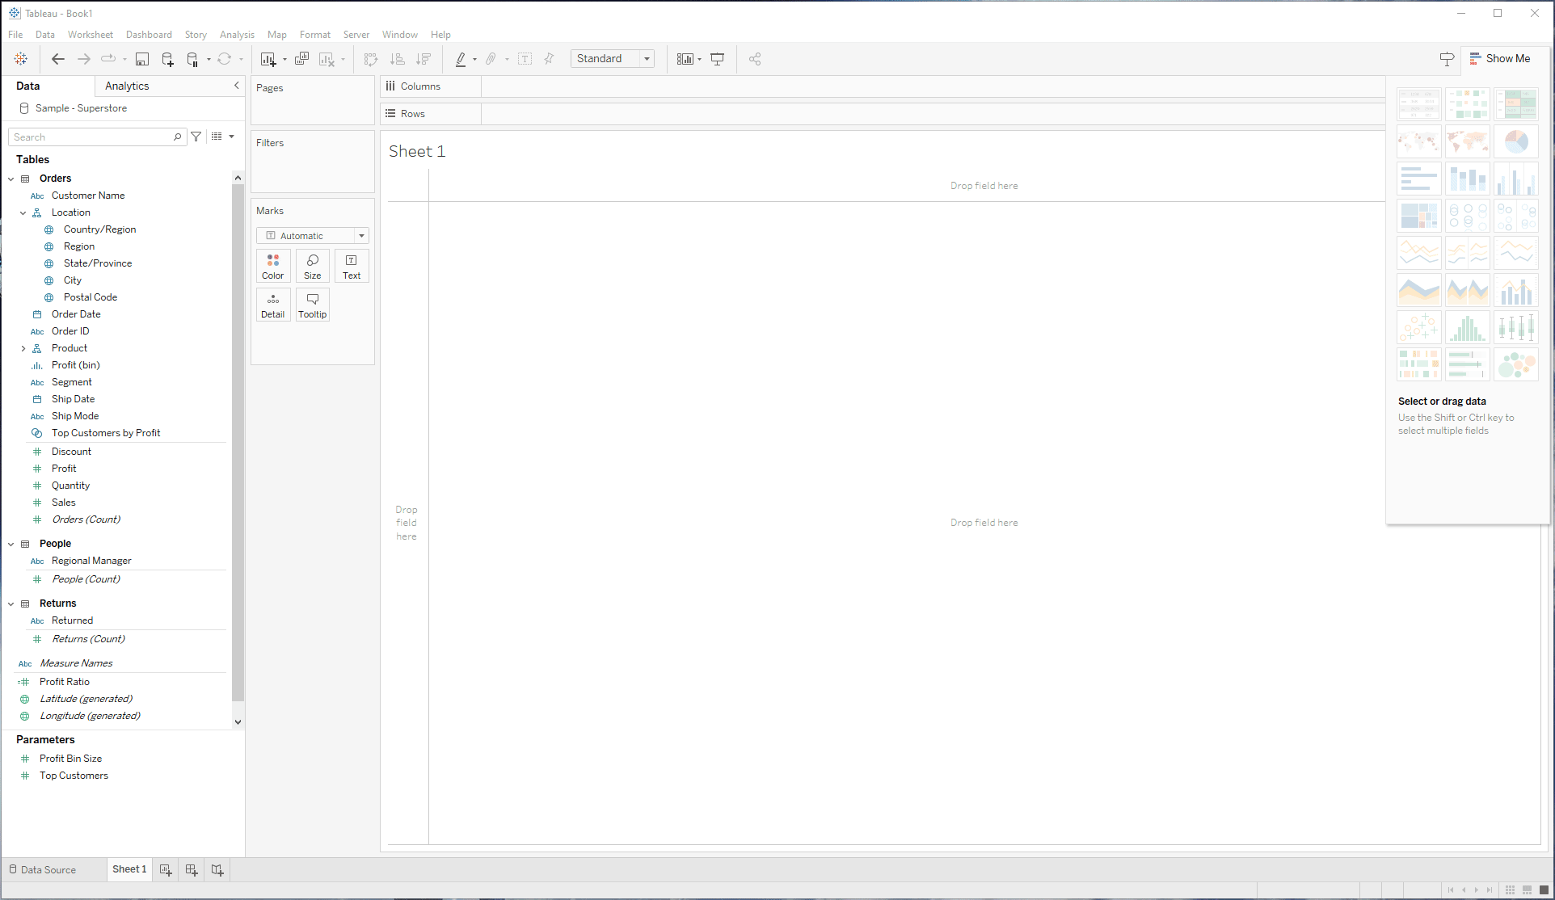Duplicate the current sheet via the toolbar
This screenshot has height=900, width=1555.
click(x=302, y=58)
